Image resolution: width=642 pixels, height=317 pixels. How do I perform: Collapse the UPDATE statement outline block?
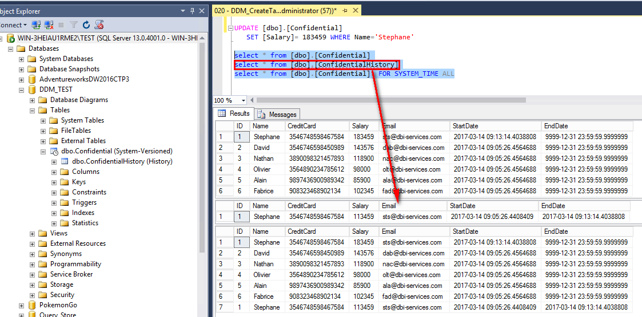coord(230,28)
